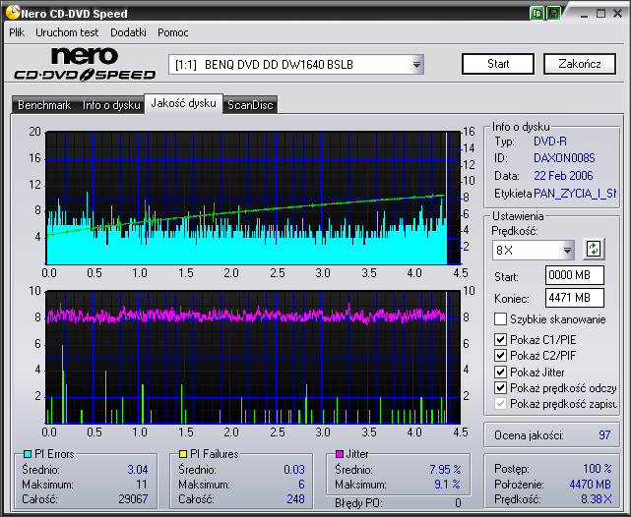Screen dimensions: 631x517
Task: Uncheck Pokaż C1/PIE checkbox
Action: pyautogui.click(x=500, y=340)
